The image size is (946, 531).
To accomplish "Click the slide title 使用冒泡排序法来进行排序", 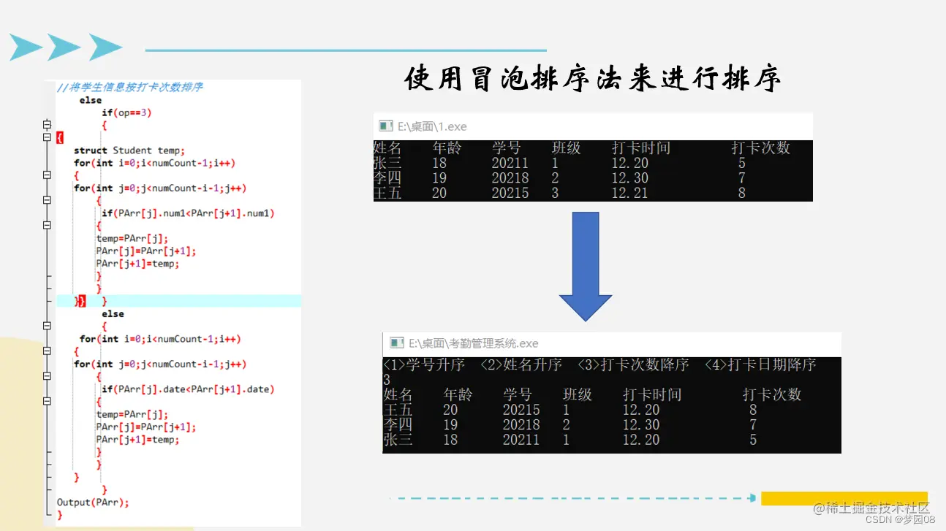I will (593, 79).
